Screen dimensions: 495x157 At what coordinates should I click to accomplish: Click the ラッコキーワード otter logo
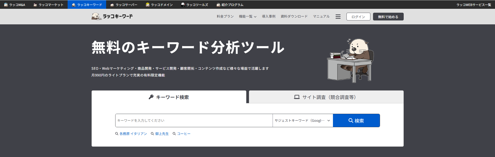pyautogui.click(x=112, y=16)
